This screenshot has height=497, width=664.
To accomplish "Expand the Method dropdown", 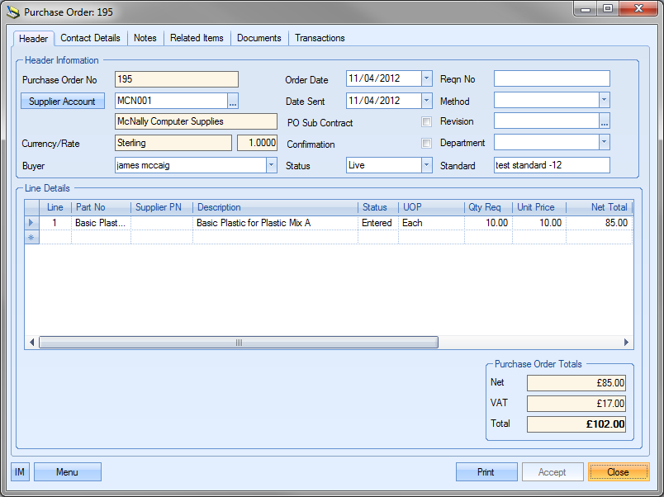I will coord(604,100).
